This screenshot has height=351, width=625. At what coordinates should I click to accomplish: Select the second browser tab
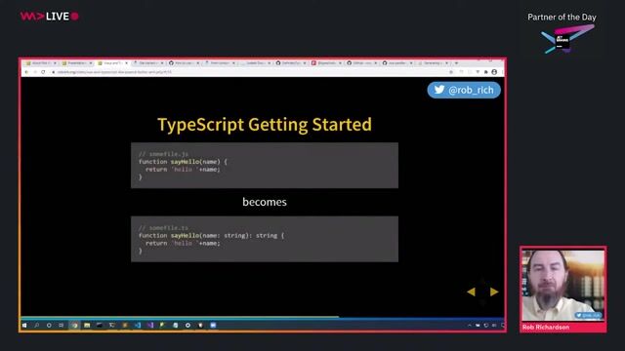(x=77, y=62)
